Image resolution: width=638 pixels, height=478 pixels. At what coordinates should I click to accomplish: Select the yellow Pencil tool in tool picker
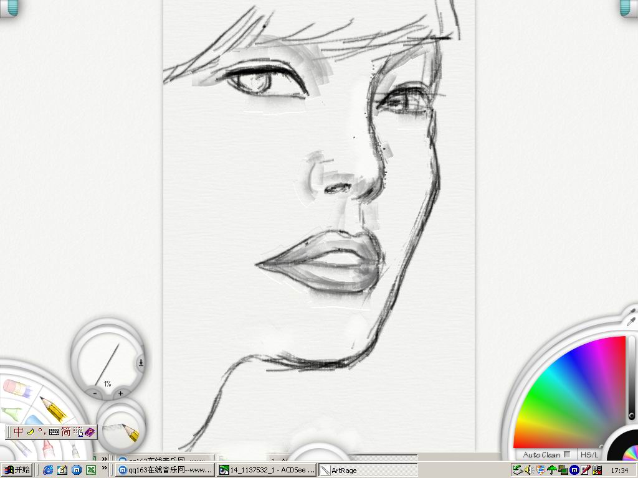pos(54,408)
